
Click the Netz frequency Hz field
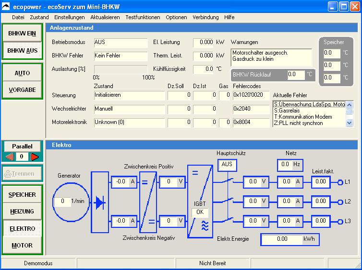coord(290,165)
